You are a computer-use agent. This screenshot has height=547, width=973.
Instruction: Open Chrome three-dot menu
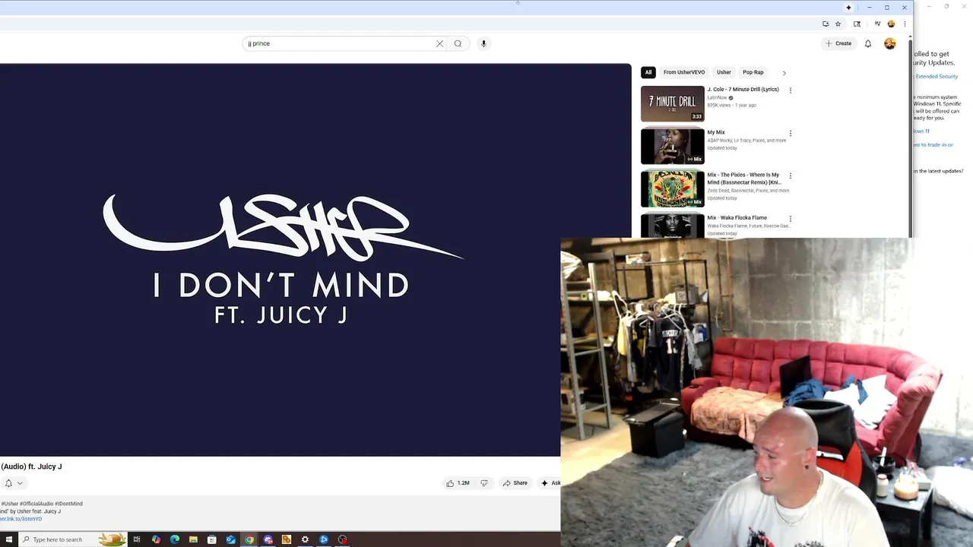905,24
